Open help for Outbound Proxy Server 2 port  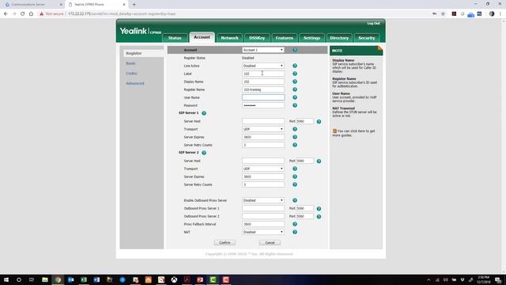(319, 216)
